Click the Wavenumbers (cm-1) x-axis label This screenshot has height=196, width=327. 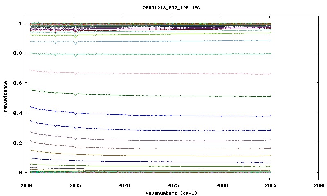(x=171, y=193)
